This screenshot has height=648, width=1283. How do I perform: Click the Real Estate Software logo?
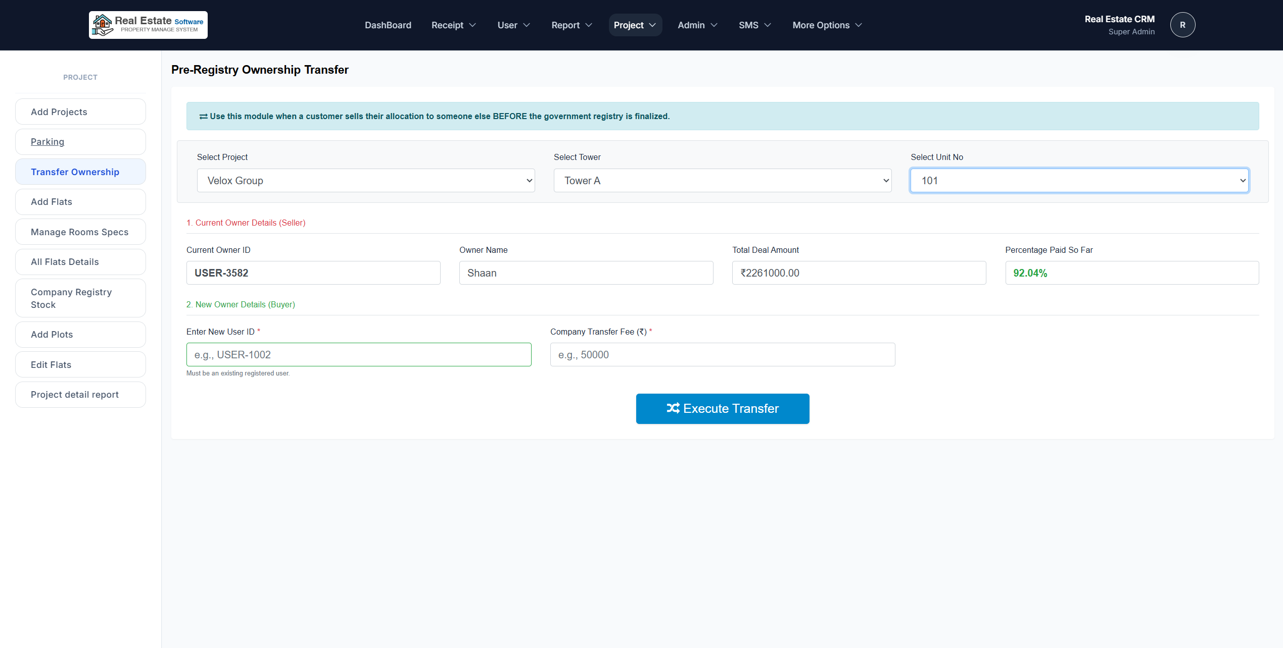point(148,24)
